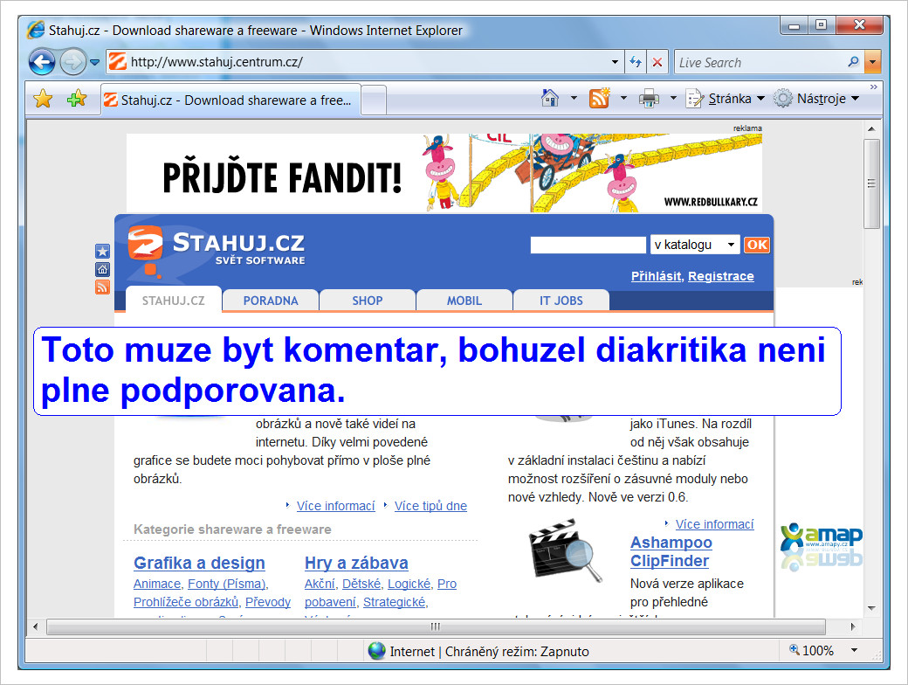
Task: Open the Ashampoo ClipFinder link
Action: point(671,551)
